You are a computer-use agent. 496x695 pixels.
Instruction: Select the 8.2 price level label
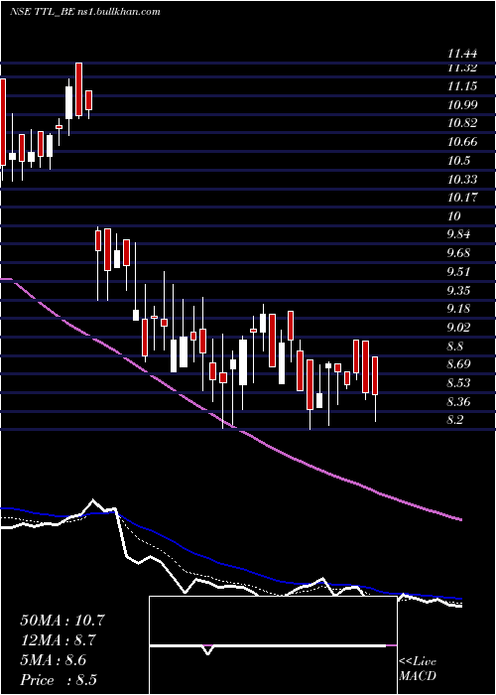(x=455, y=420)
